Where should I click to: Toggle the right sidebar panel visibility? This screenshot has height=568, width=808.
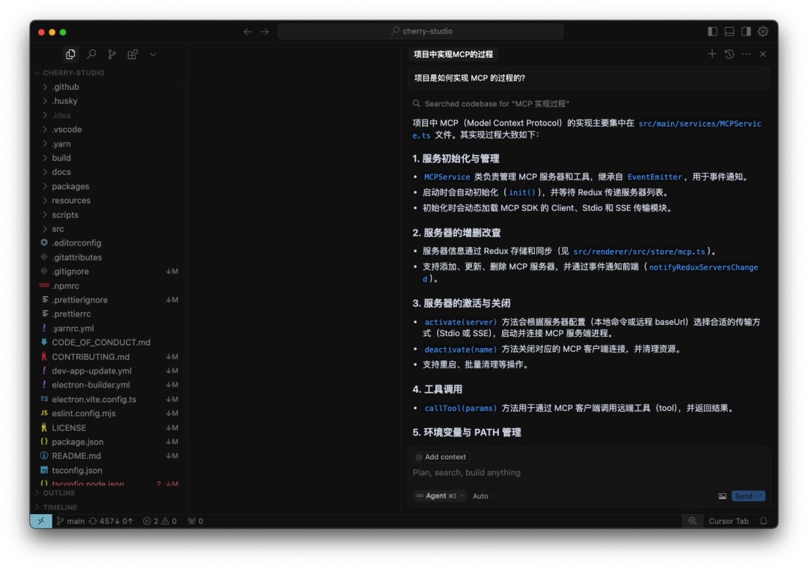pyautogui.click(x=745, y=31)
